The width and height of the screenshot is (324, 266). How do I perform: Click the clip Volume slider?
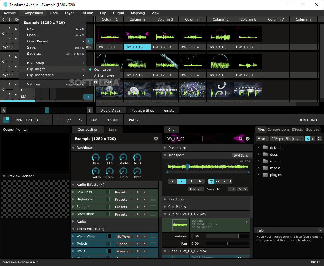(227, 236)
